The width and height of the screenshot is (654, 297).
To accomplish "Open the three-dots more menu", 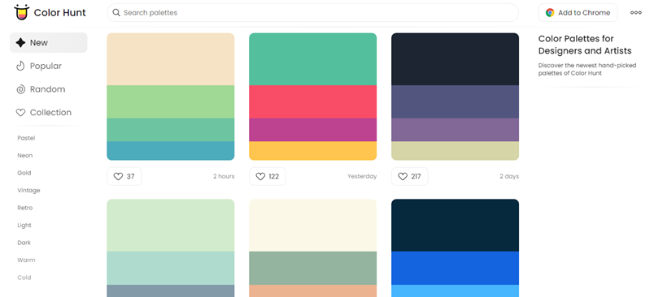I will (x=635, y=13).
